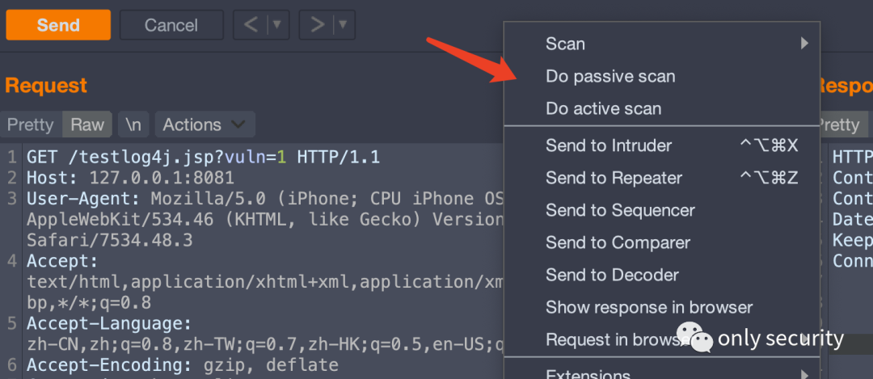Image resolution: width=873 pixels, height=379 pixels.
Task: Click the Cancel button
Action: tap(171, 25)
